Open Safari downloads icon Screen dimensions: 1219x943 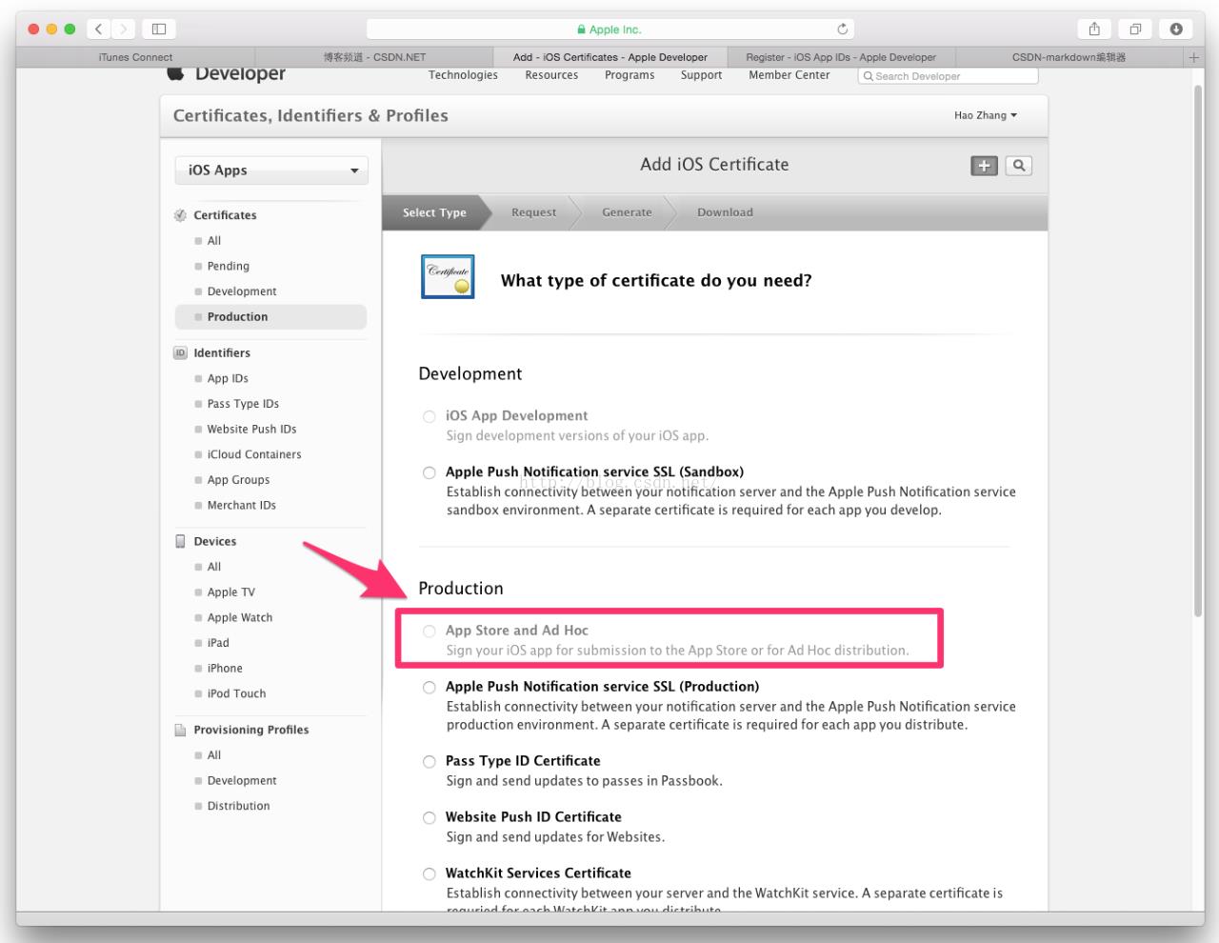point(1176,30)
